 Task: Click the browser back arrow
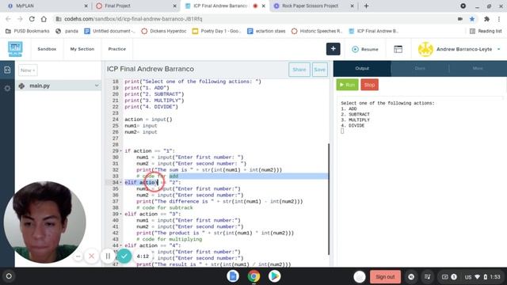pos(9,19)
